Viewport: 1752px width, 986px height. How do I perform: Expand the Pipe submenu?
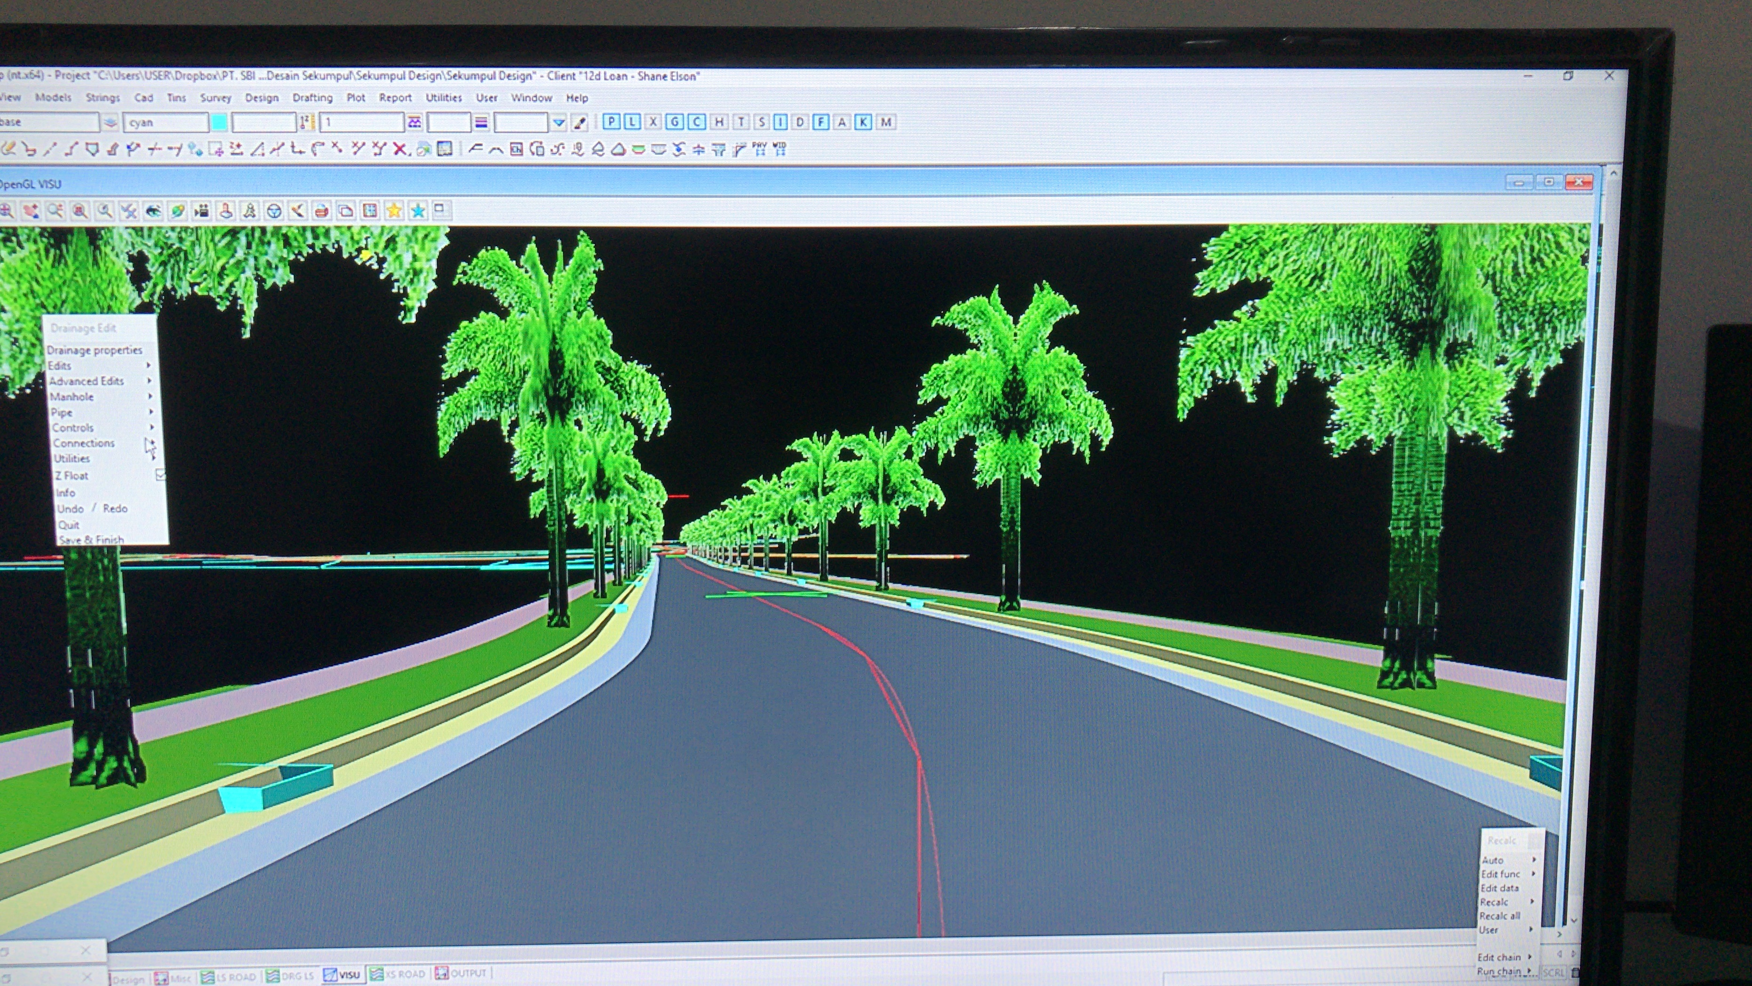tap(151, 412)
